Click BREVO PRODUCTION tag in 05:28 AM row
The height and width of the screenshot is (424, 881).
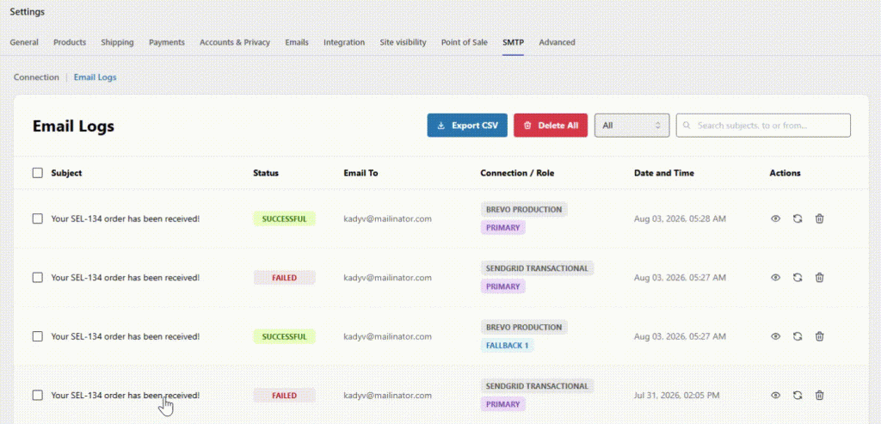tap(524, 210)
